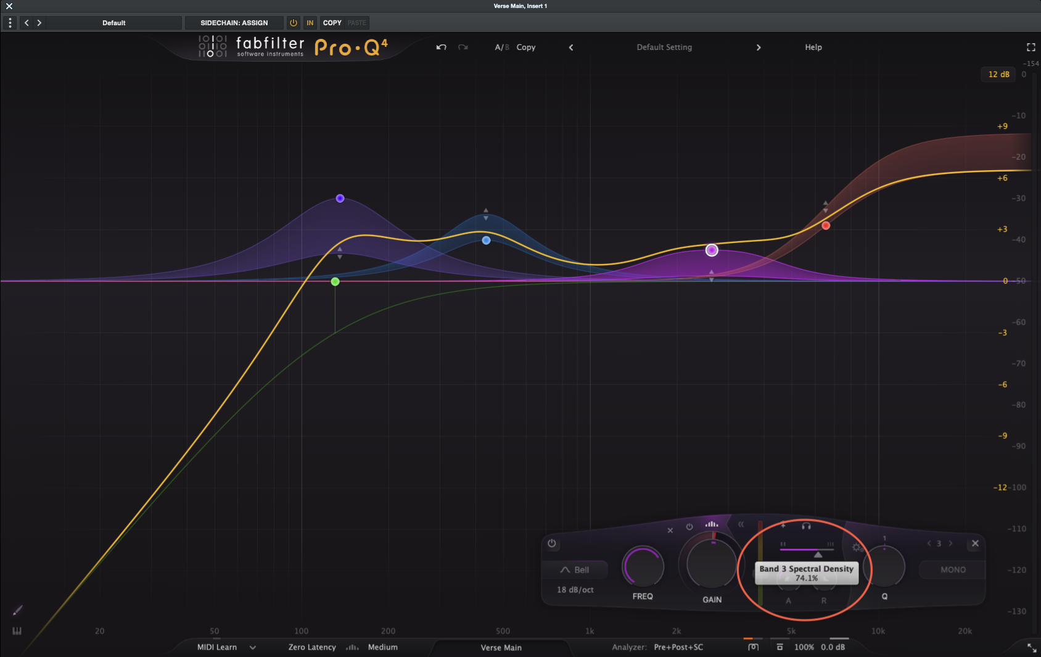This screenshot has width=1041, height=657.
Task: Toggle the plugin power bypass button
Action: click(x=294, y=23)
